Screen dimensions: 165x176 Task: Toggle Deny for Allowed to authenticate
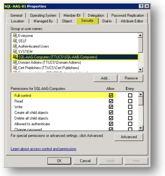click(x=130, y=124)
